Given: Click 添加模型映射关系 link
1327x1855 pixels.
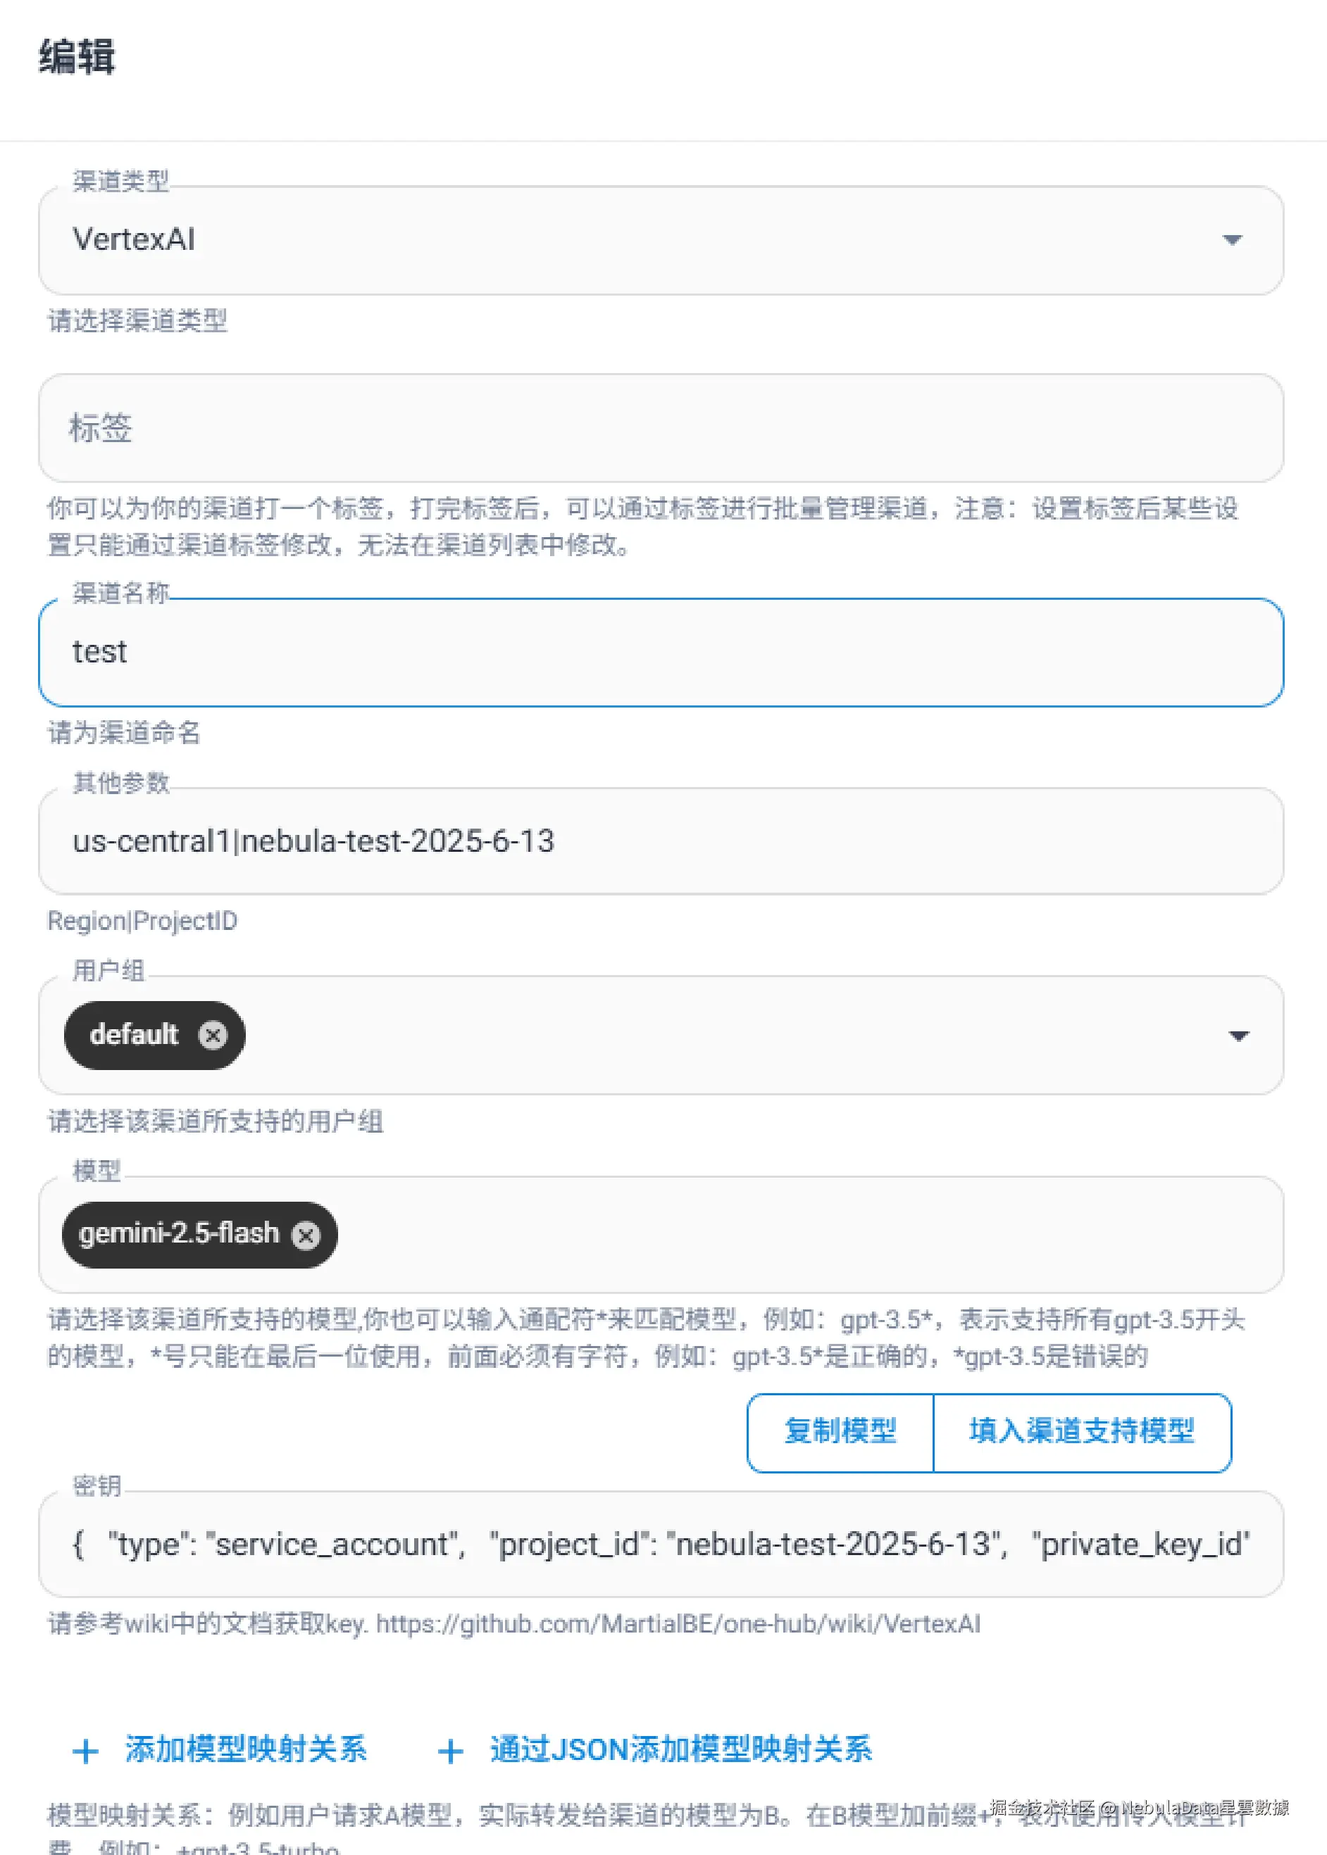Looking at the screenshot, I should (x=246, y=1749).
